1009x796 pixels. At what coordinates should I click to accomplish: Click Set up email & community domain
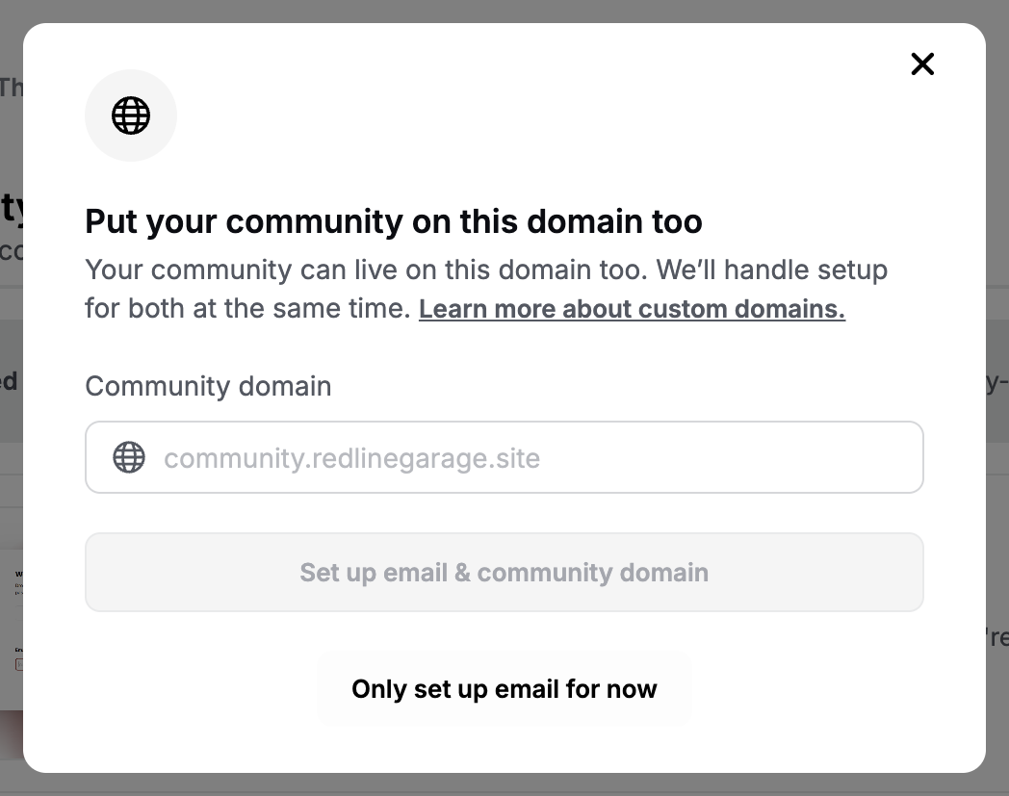(504, 572)
